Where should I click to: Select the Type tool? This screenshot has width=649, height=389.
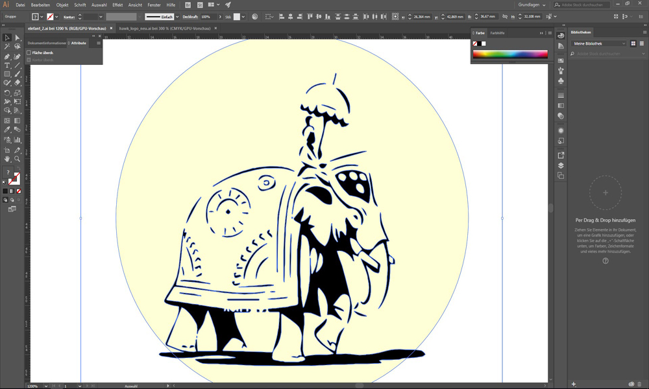coord(7,65)
